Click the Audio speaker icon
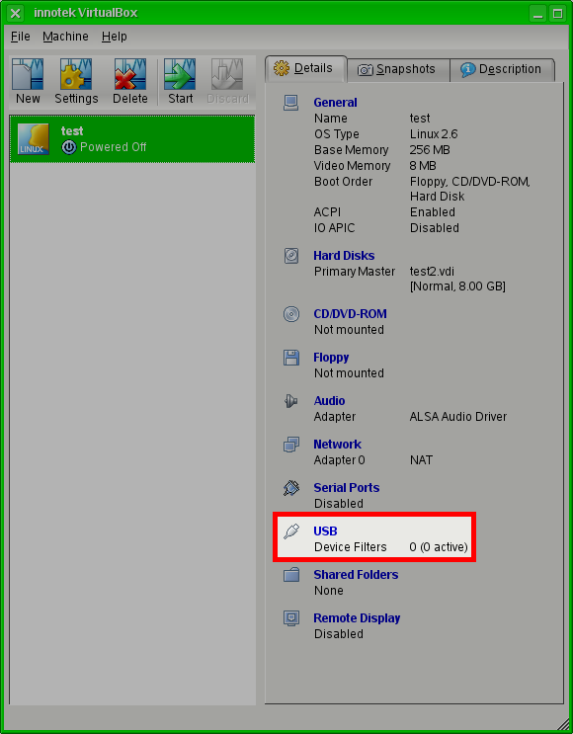 pyautogui.click(x=290, y=401)
